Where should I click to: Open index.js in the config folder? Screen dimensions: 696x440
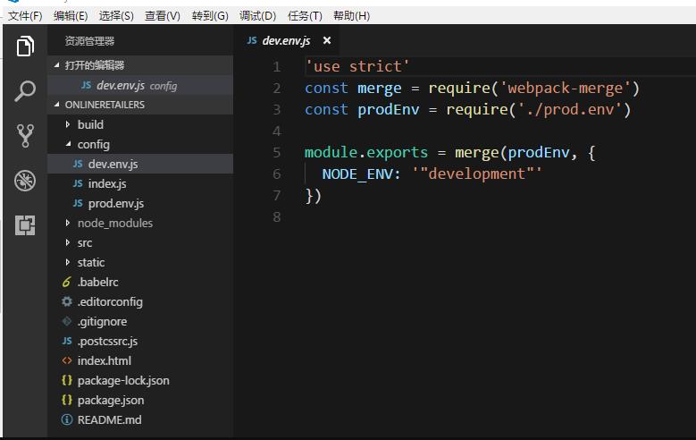point(140,183)
